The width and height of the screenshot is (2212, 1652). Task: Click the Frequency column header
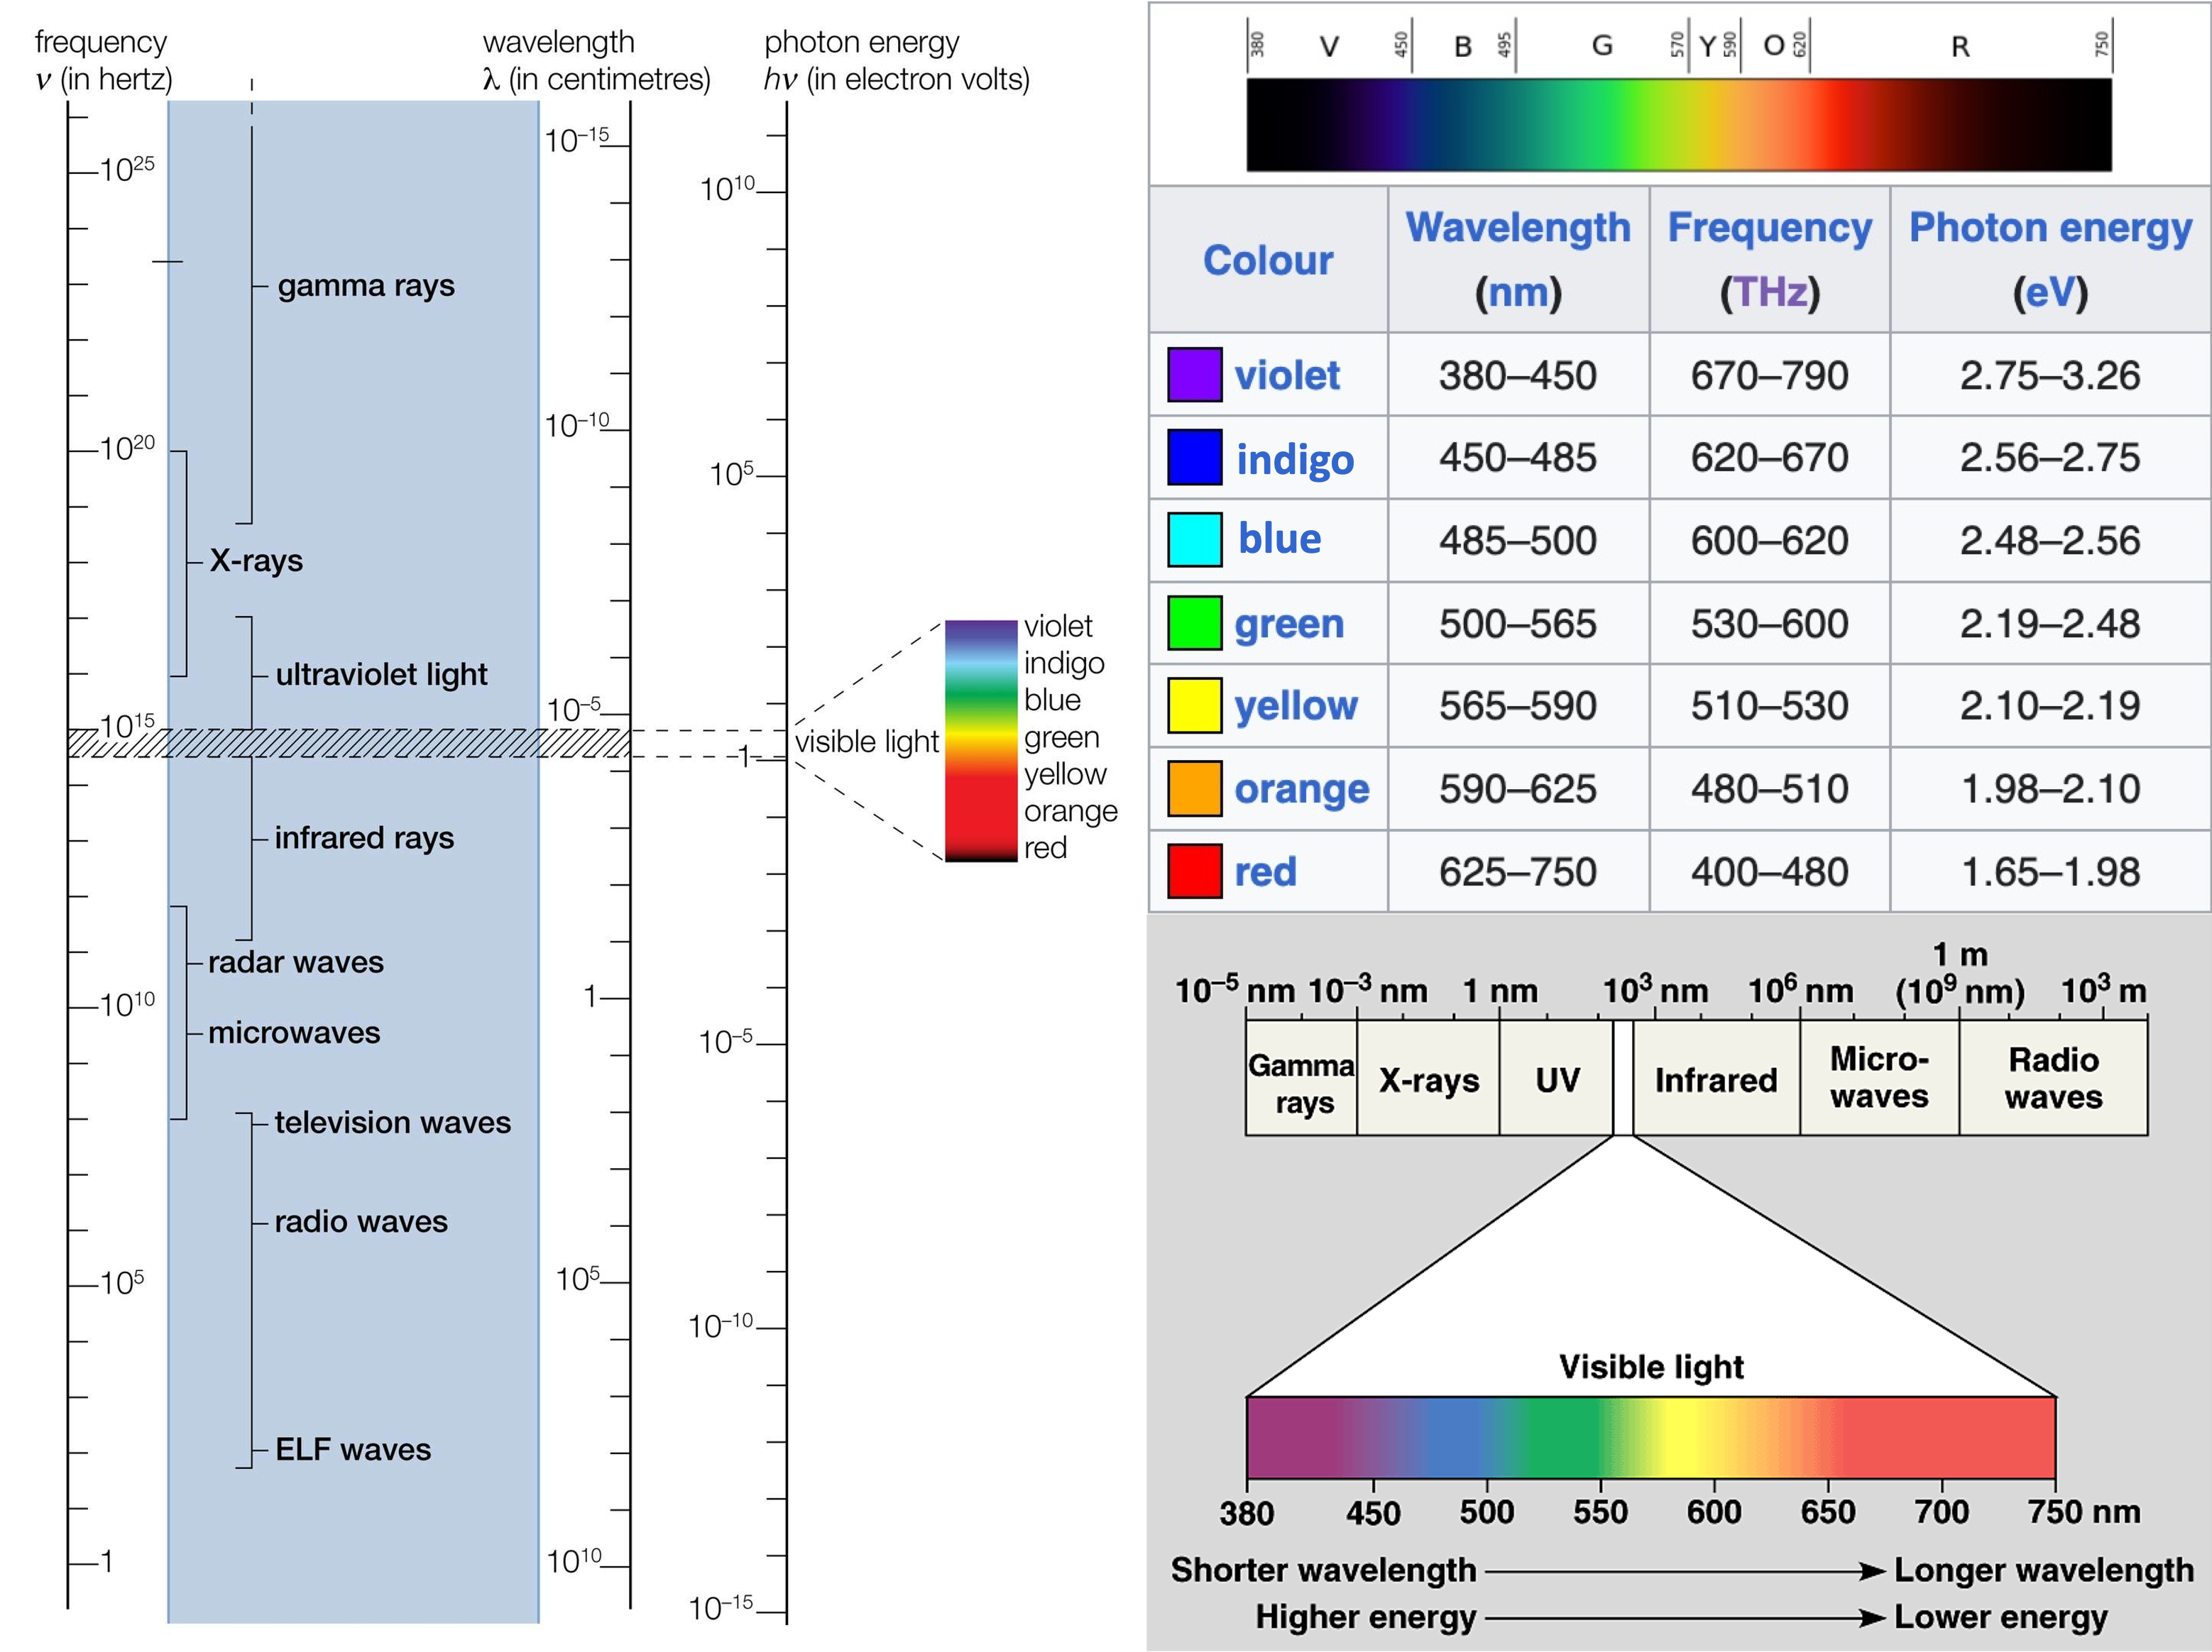1769,228
